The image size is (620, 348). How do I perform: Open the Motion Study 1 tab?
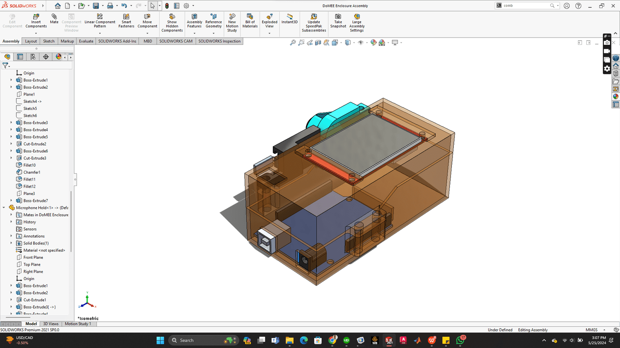pyautogui.click(x=77, y=324)
